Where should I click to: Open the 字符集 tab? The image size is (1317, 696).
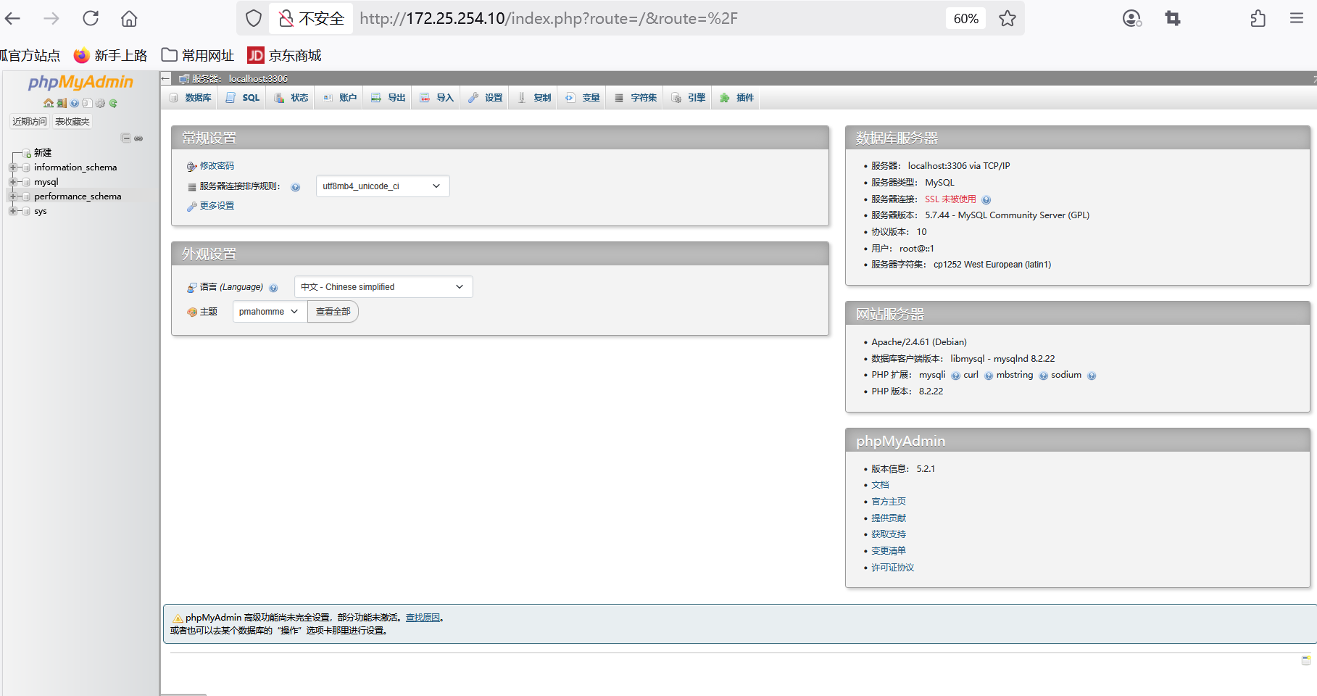(x=635, y=98)
